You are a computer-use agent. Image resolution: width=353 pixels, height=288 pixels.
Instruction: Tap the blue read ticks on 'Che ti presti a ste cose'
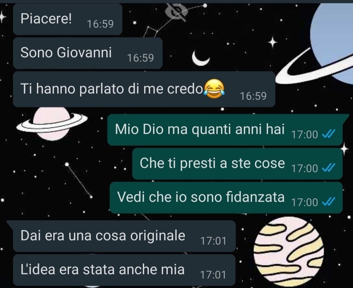click(x=328, y=168)
